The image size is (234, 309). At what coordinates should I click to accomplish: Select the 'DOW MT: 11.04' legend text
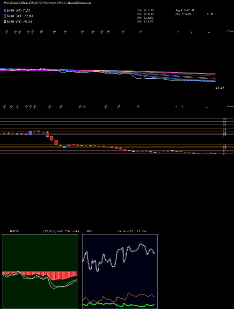[x=20, y=16]
